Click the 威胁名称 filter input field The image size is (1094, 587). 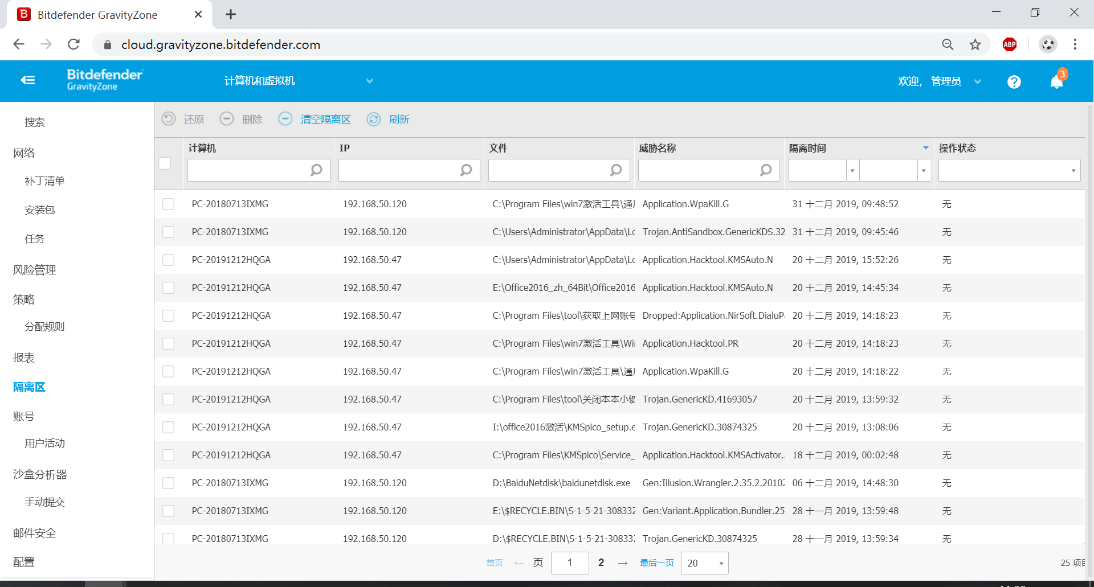[x=709, y=170]
